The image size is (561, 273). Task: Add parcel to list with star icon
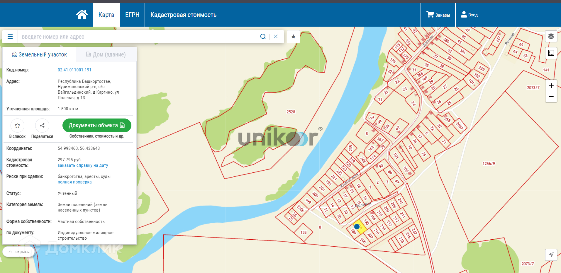[17, 126]
